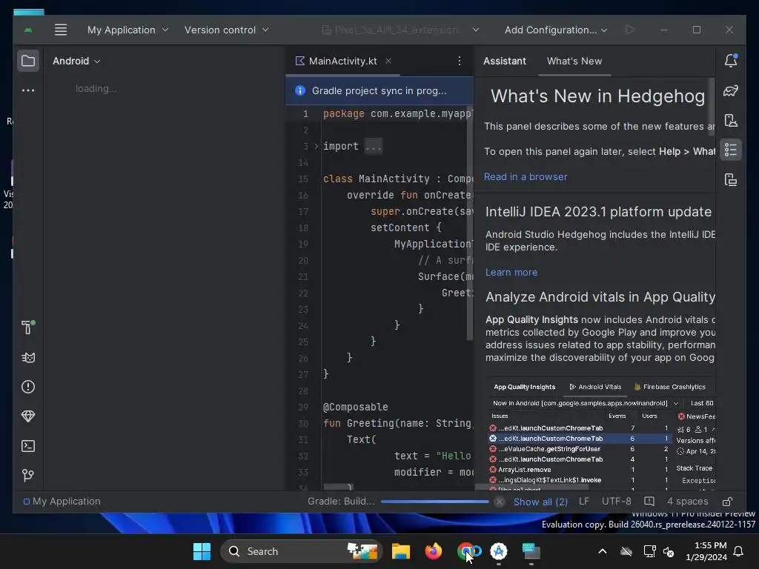Open the Add Configuration dropdown
Viewport: 759px width, 569px height.
(555, 30)
